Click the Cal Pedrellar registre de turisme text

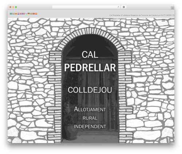[142, 15]
